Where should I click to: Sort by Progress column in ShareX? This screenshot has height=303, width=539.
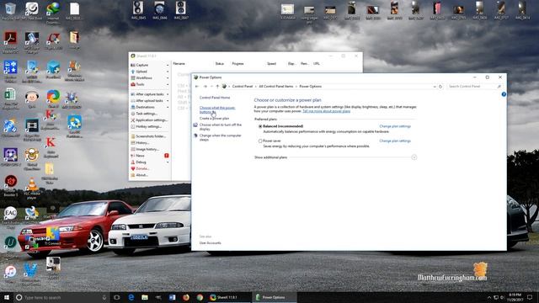coord(237,64)
